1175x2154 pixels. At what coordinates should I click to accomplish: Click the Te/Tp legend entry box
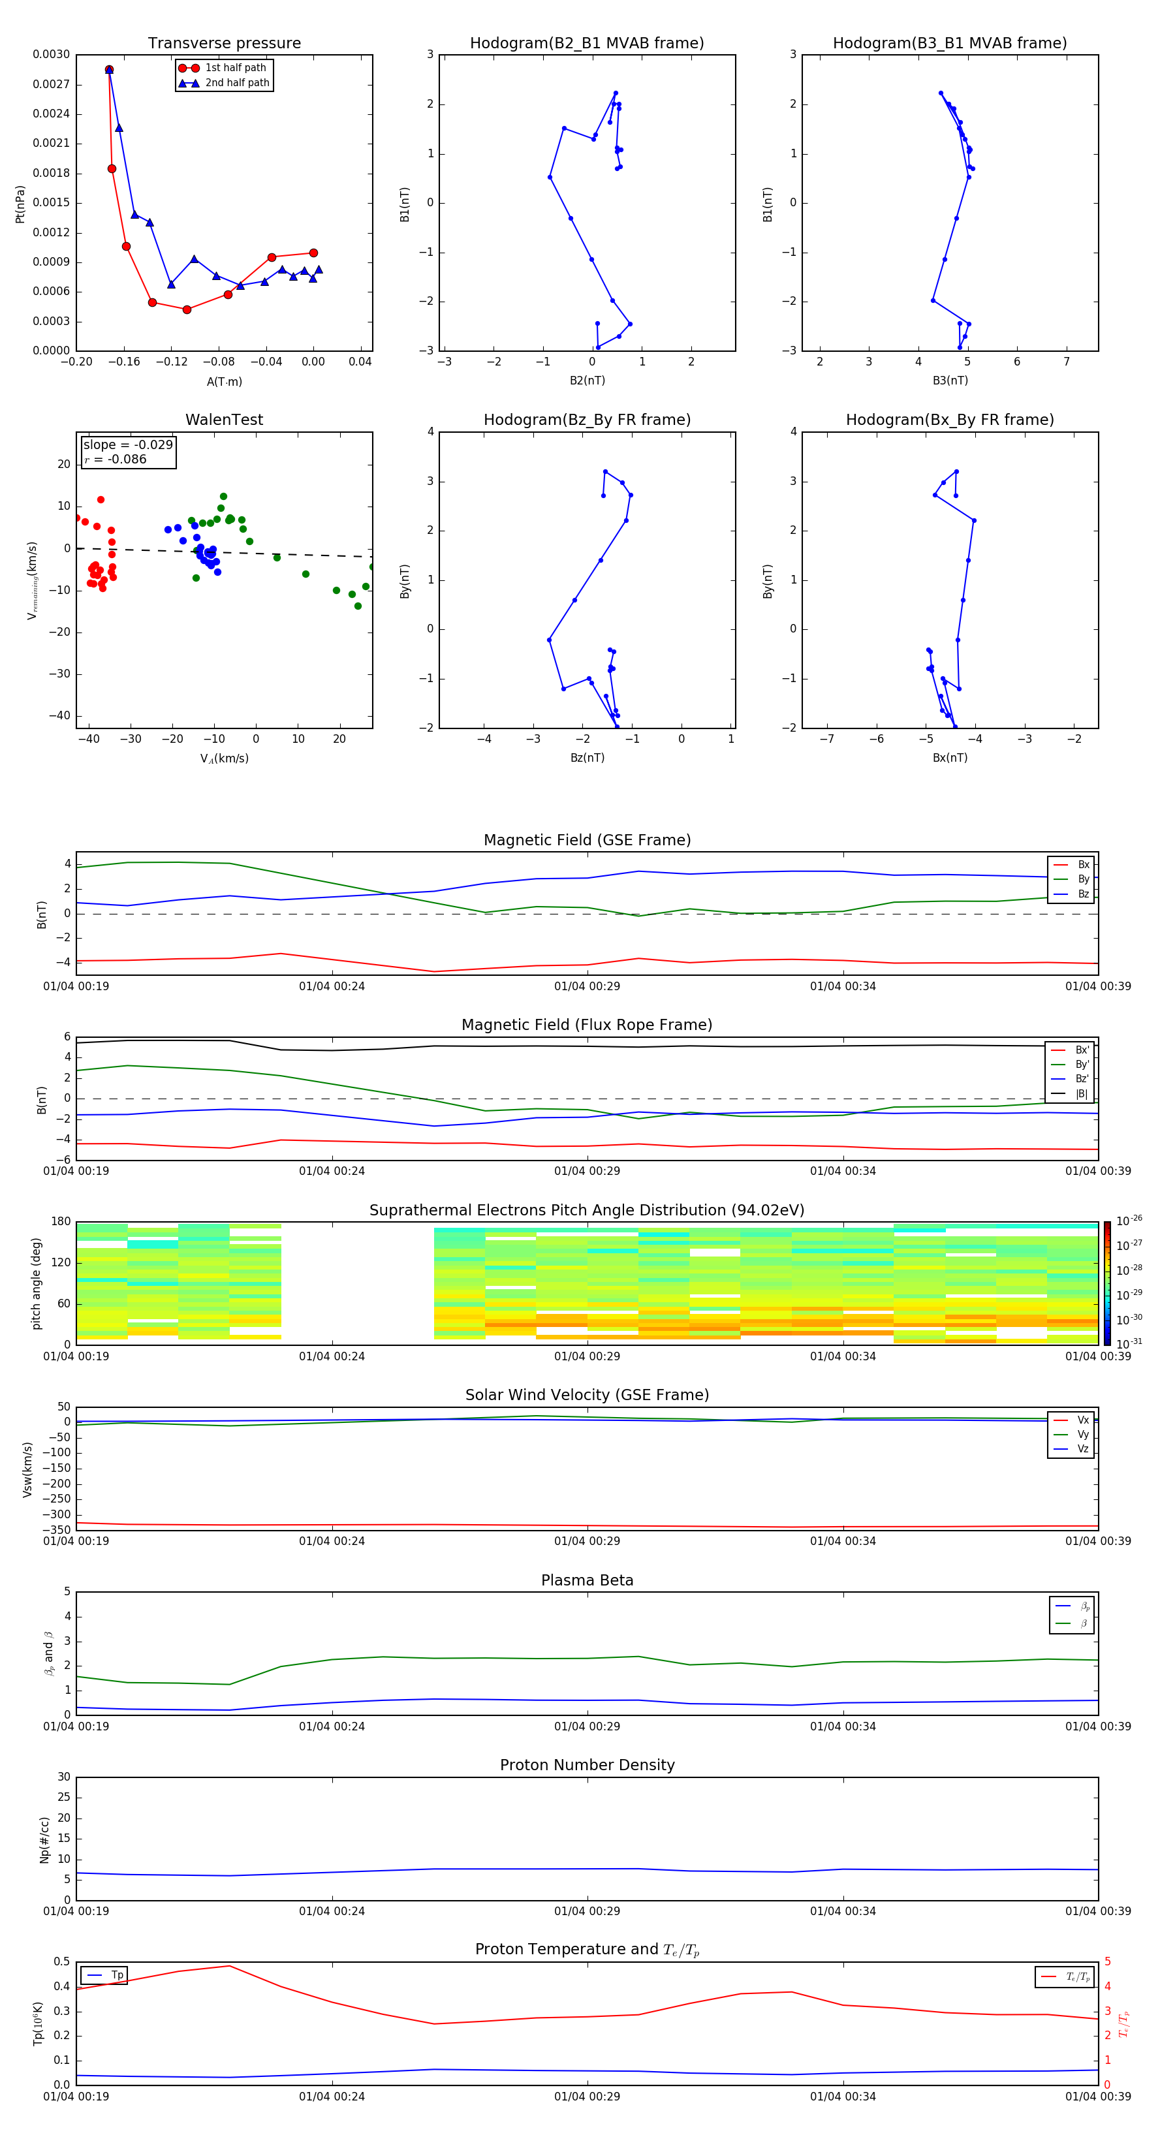coord(1065,1976)
